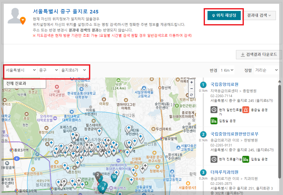Click the 위치 재설정 button
The width and height of the screenshot is (283, 195).
coord(224,16)
